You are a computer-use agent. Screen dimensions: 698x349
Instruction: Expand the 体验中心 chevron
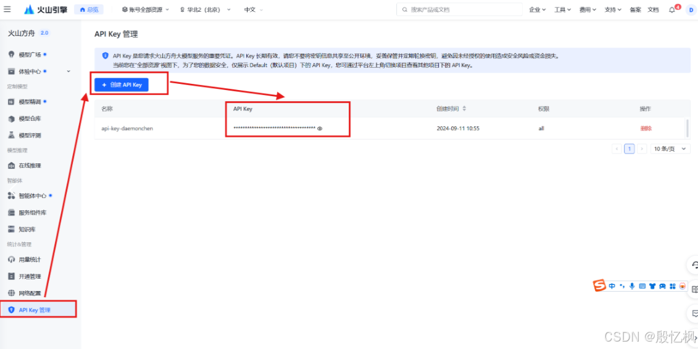(x=69, y=71)
